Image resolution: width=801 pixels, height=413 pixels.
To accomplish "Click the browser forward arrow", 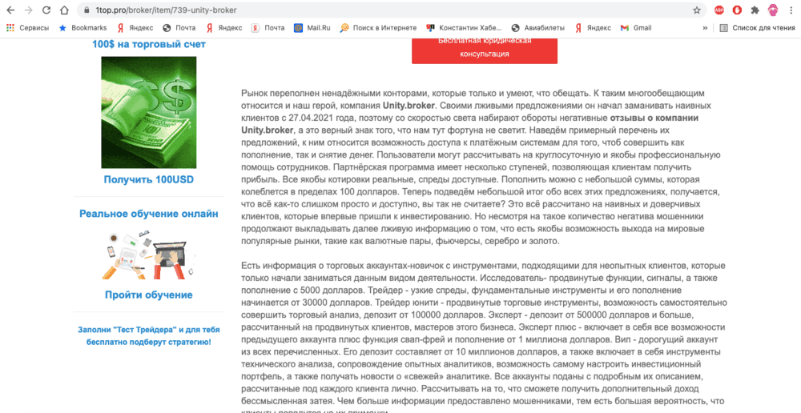I will coord(28,10).
